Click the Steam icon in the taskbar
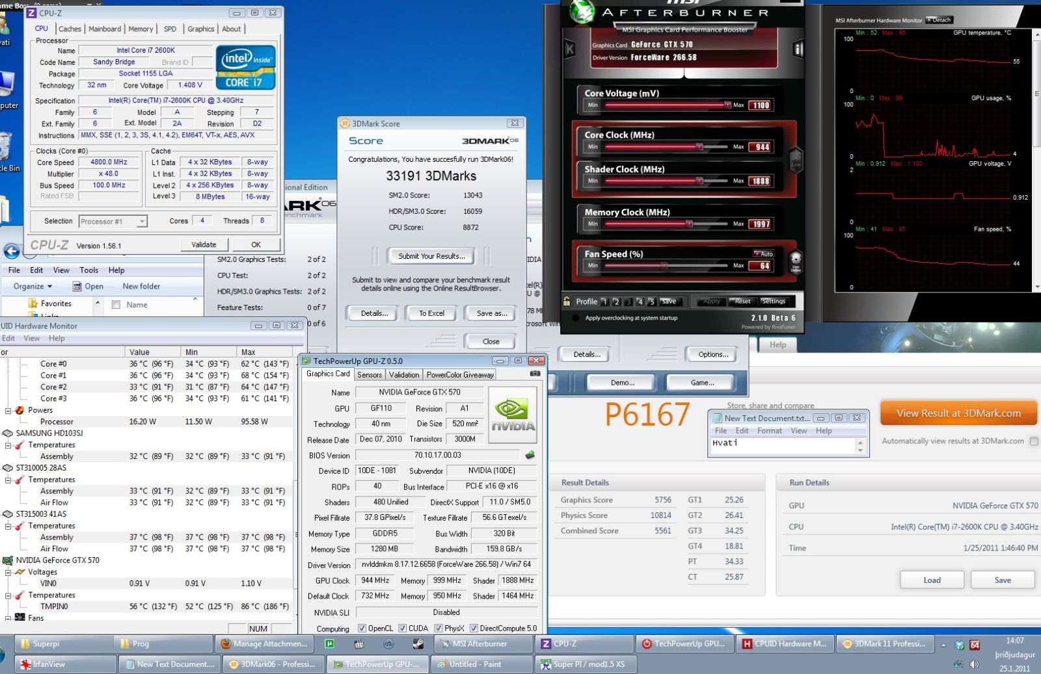Screen dimensions: 1041x674 [x=418, y=644]
